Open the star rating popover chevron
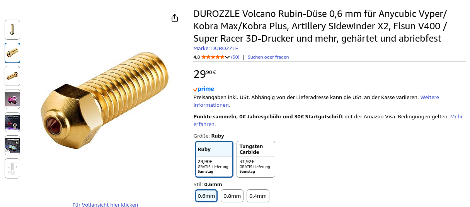Screen dimensions: 470x207 (227, 57)
